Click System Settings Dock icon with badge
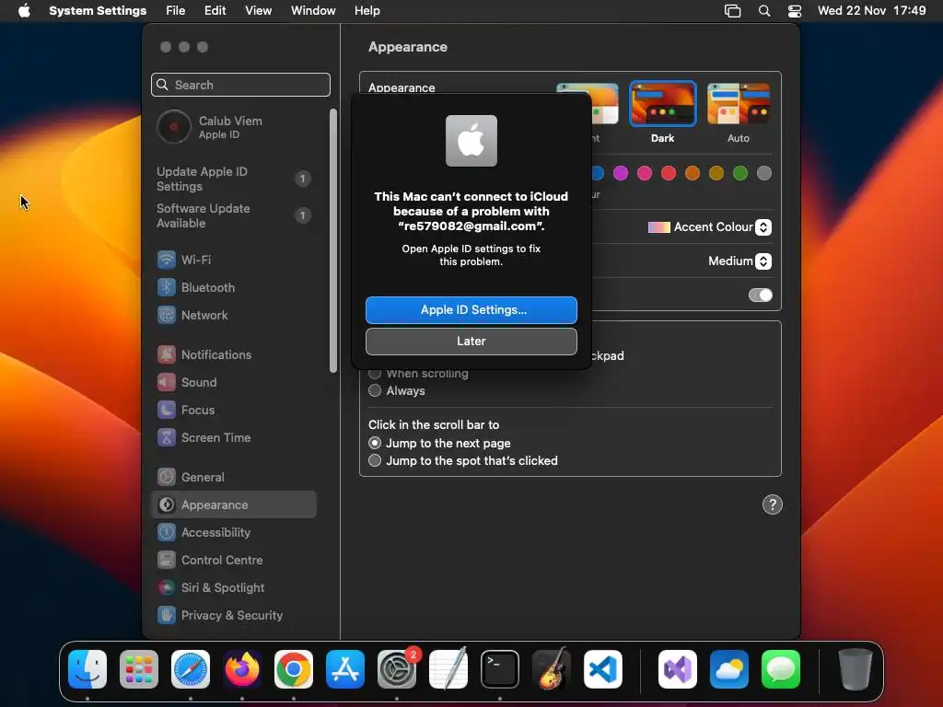943x707 pixels. [397, 669]
